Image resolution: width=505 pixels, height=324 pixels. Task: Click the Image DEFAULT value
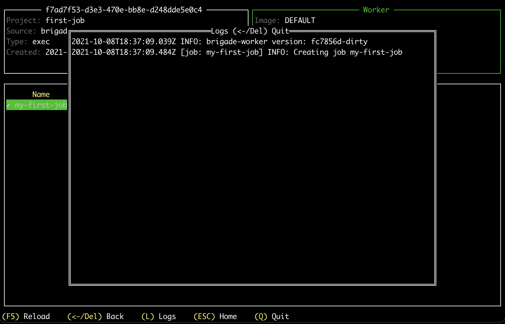[300, 20]
